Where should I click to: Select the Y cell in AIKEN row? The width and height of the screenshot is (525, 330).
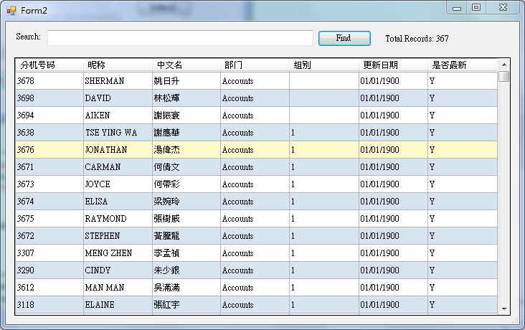[463, 115]
